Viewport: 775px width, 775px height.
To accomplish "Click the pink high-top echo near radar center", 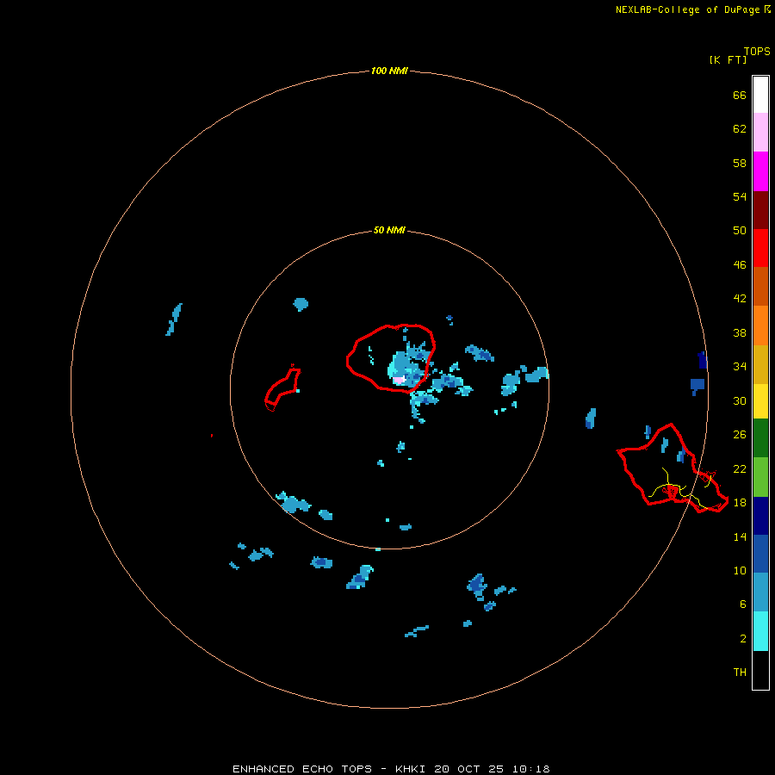I will tap(399, 380).
